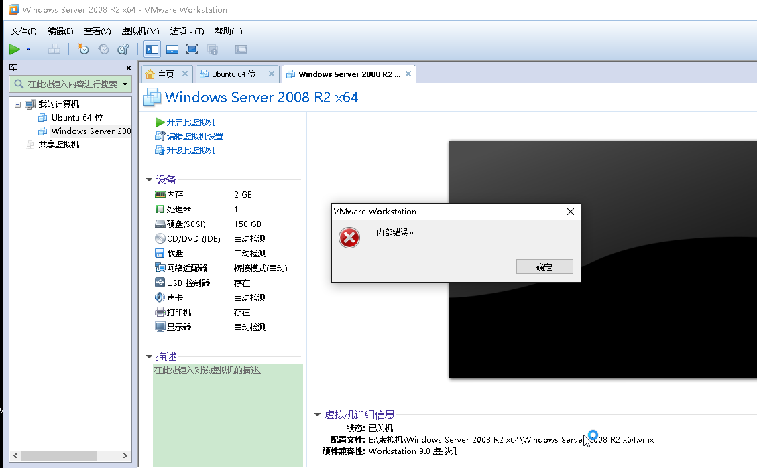Toggle the thumbnail bar view icon
Image resolution: width=757 pixels, height=468 pixels.
[x=172, y=49]
